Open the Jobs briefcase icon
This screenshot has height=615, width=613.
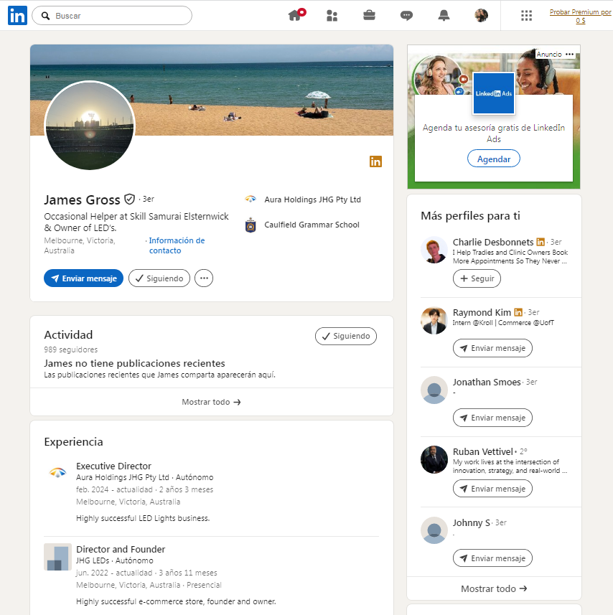tap(369, 15)
